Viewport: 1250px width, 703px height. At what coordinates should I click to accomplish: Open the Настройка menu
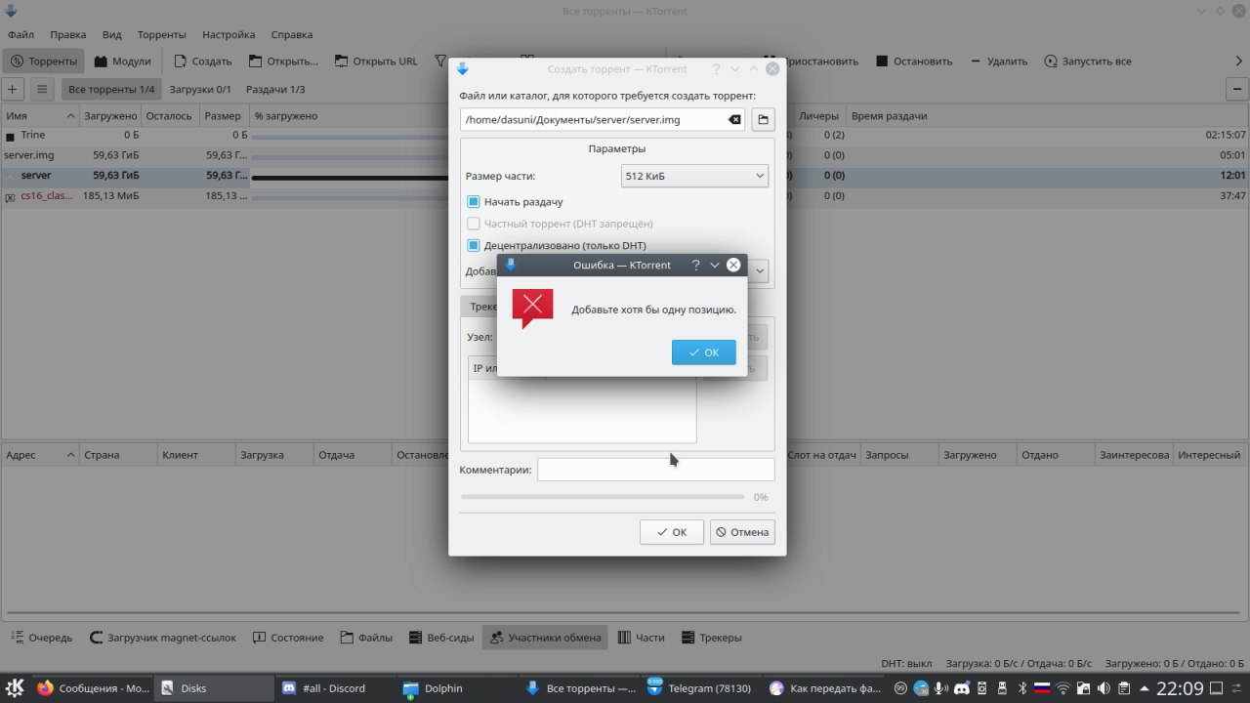point(228,34)
